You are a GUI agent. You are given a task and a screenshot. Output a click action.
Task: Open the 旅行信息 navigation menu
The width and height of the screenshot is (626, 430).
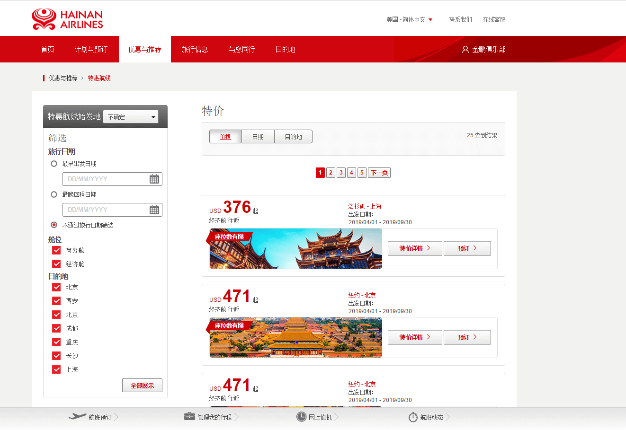(195, 49)
